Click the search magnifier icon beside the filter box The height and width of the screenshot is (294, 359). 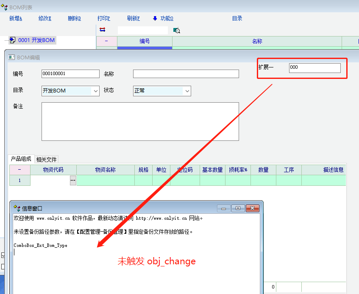pyautogui.click(x=177, y=31)
